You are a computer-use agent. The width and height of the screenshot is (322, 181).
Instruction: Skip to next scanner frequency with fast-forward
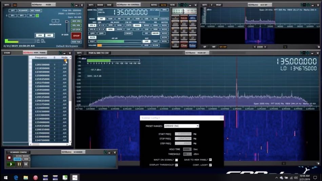click(x=26, y=164)
